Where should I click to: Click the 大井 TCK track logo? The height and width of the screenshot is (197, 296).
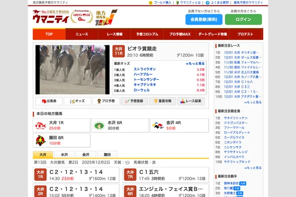click(40, 126)
